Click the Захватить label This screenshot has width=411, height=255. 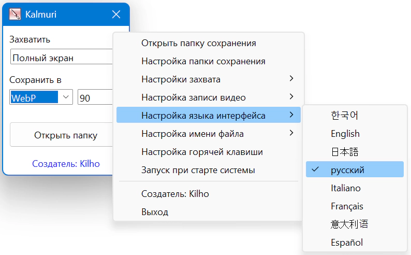(30, 39)
